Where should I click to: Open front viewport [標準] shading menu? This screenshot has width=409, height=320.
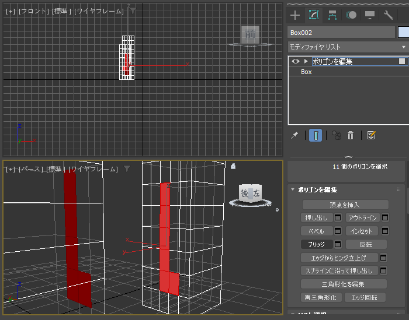coord(61,11)
